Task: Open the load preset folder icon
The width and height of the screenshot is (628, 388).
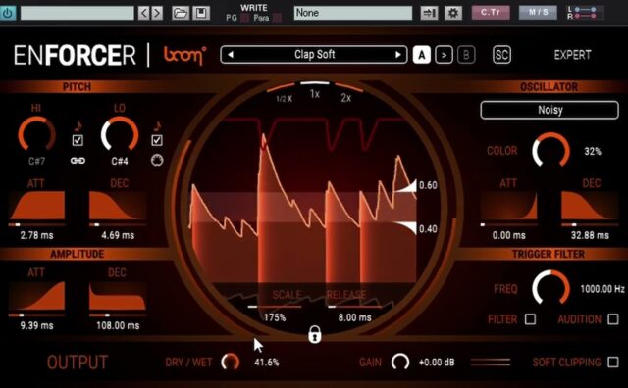Action: [x=181, y=13]
